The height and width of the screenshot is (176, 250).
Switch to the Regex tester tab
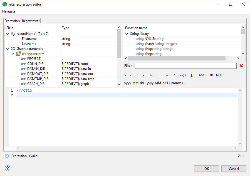(x=31, y=21)
